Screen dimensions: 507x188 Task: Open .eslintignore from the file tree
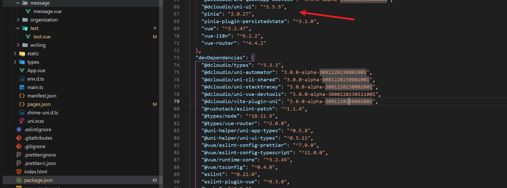(x=38, y=129)
